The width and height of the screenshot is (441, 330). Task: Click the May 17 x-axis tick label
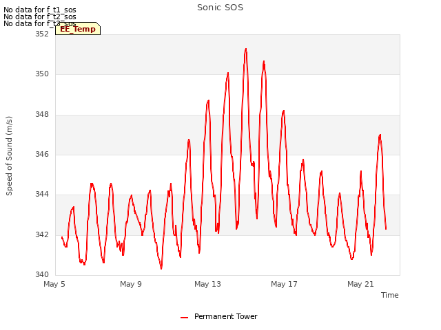(284, 284)
